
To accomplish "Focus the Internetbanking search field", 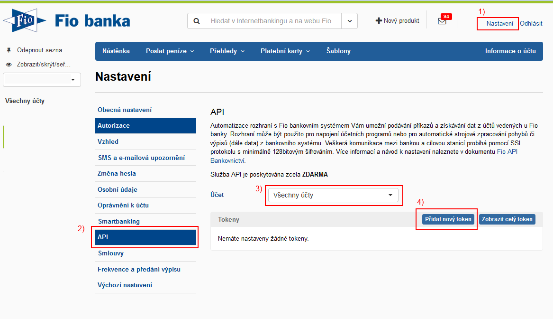I will (271, 21).
